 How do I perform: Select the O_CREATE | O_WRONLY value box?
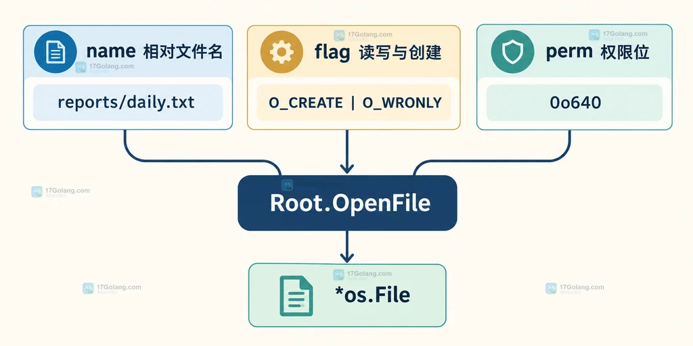click(354, 103)
